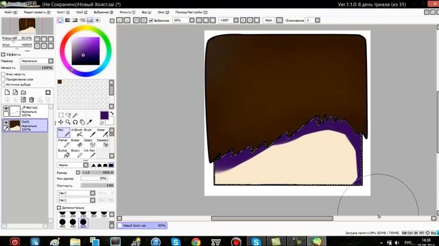Screen dimensions: 439x246
Task: Select the vector layer in layers list
Action: [x=25, y=111]
